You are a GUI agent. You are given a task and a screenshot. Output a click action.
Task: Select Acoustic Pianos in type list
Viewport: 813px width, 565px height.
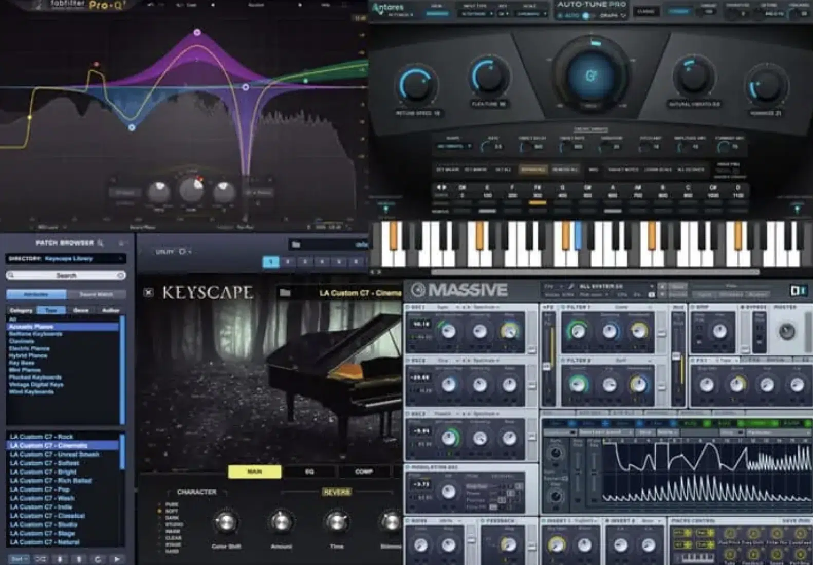point(63,327)
